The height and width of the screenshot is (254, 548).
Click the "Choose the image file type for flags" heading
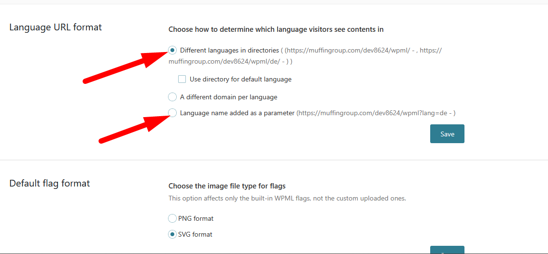click(227, 186)
